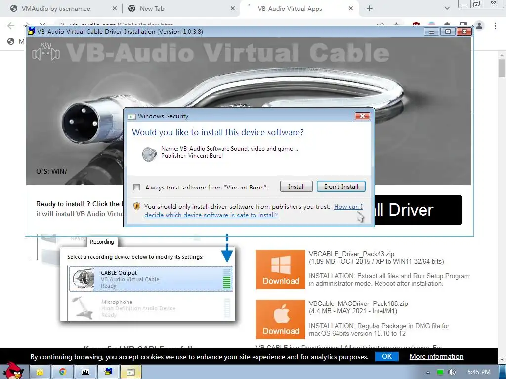This screenshot has height=379, width=506.
Task: Click the Chrome profile avatar icon
Action: click(479, 26)
